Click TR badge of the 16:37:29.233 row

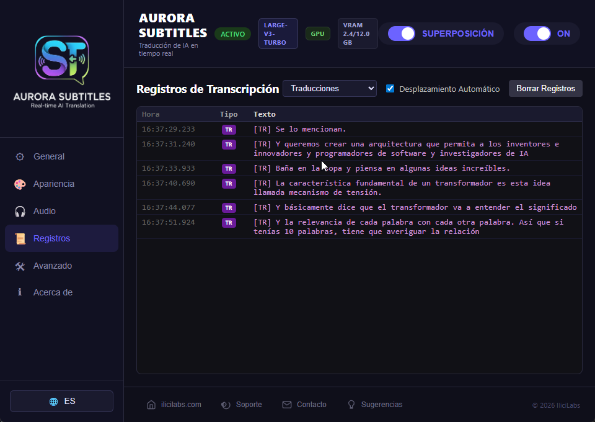[229, 130]
